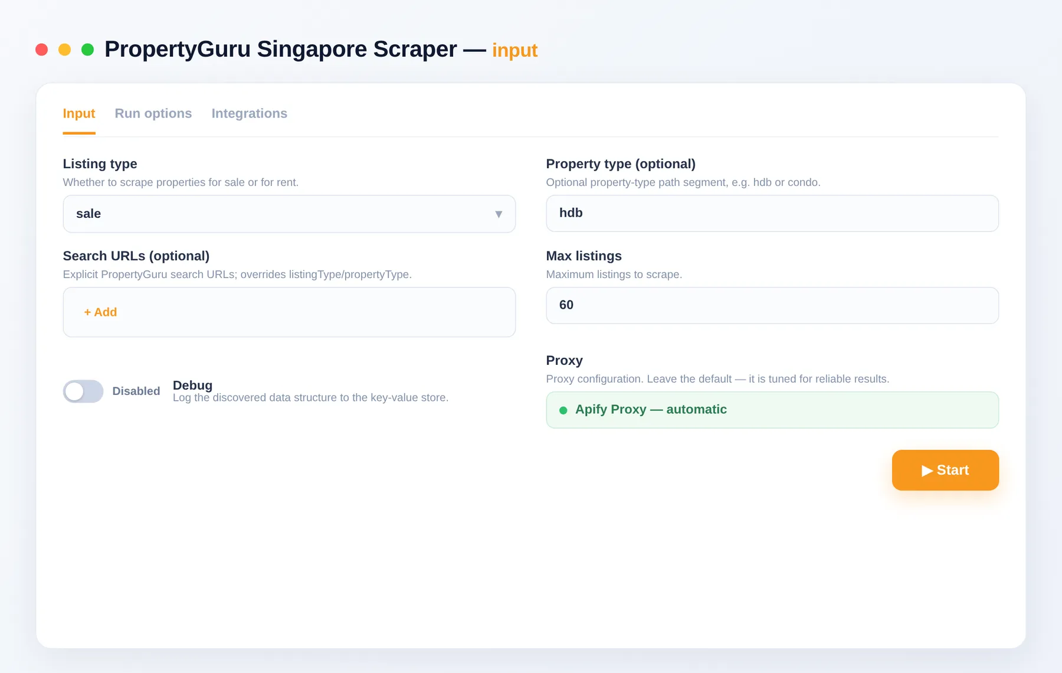
Task: Click the 'Search URLs (optional)' label
Action: click(x=136, y=256)
